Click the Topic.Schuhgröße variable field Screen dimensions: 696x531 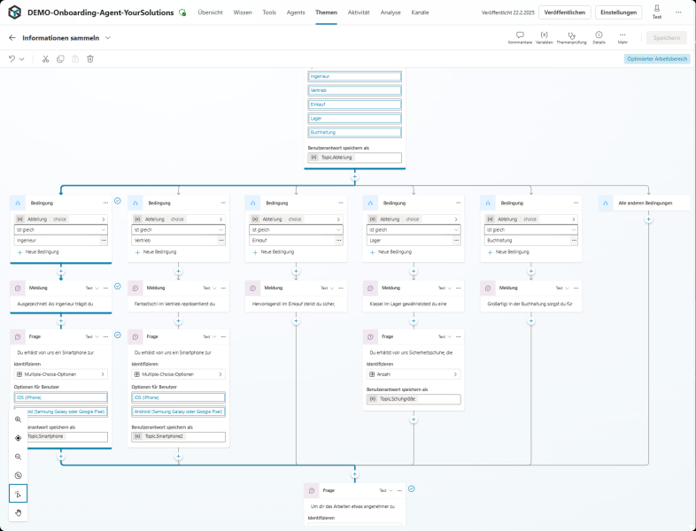414,399
